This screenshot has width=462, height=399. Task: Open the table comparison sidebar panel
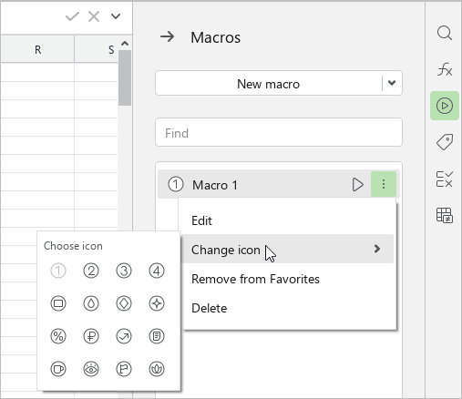[445, 215]
